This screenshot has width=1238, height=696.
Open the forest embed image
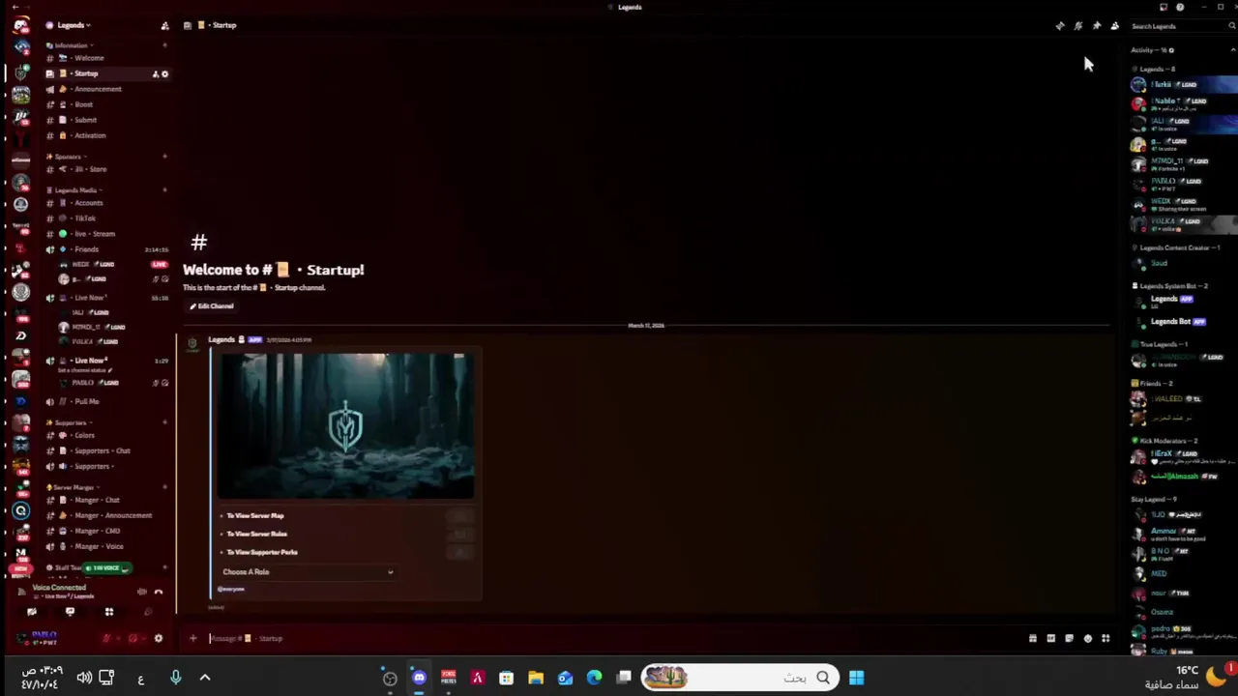(x=345, y=426)
